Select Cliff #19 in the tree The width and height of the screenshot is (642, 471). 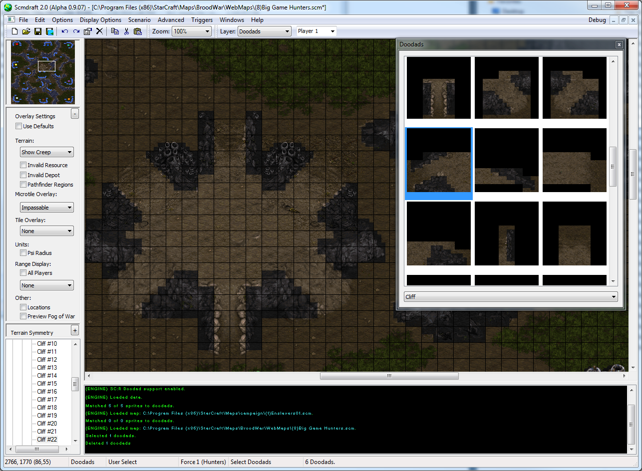click(x=47, y=416)
